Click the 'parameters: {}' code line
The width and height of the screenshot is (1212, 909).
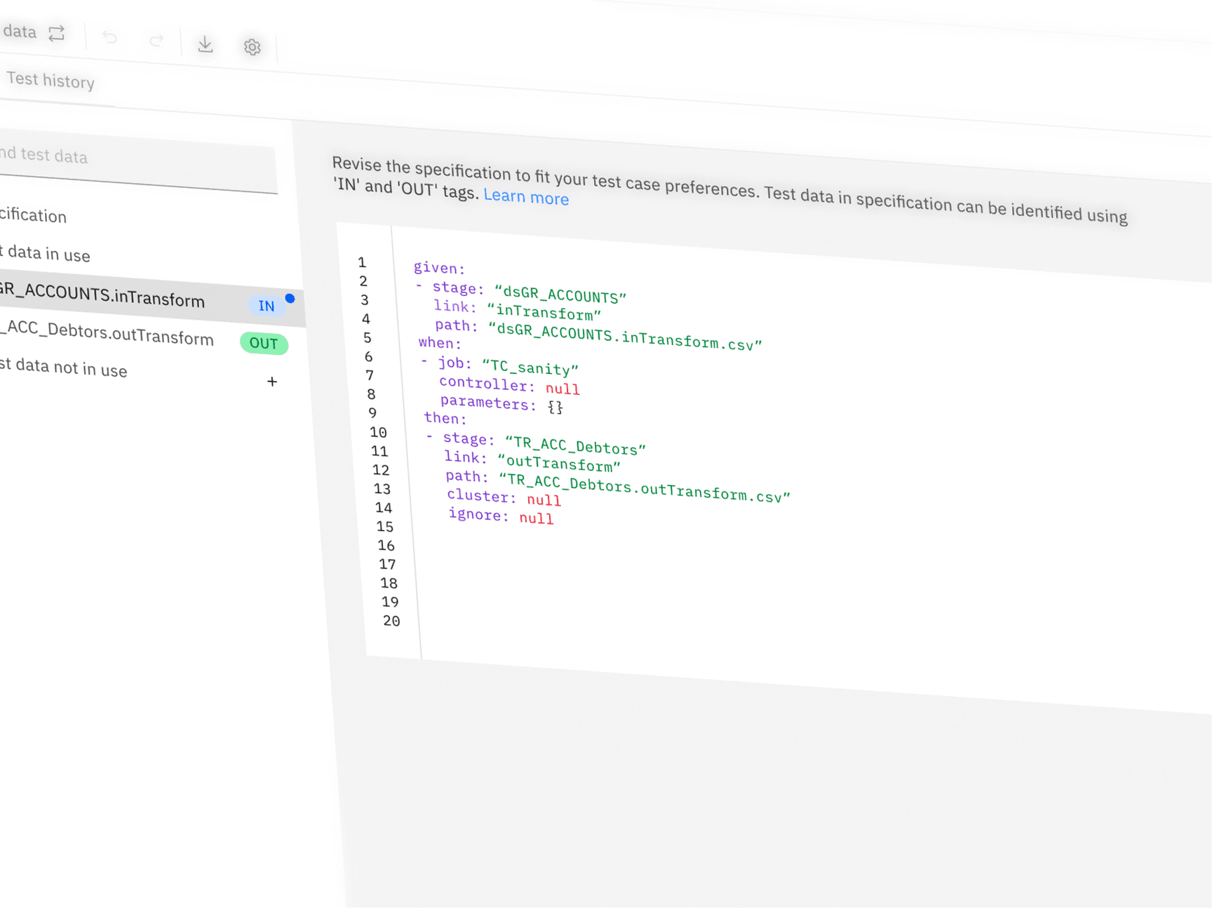(501, 404)
